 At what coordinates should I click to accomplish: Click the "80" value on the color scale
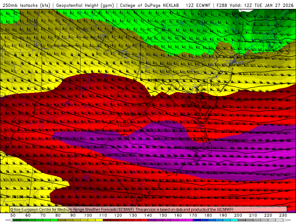[58, 215]
